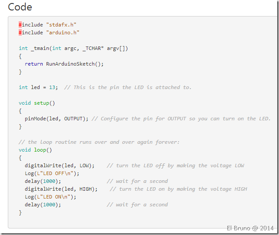Click the pinMode(led, OUTPUT) call
The height and width of the screenshot is (235, 279).
[x=56, y=119]
